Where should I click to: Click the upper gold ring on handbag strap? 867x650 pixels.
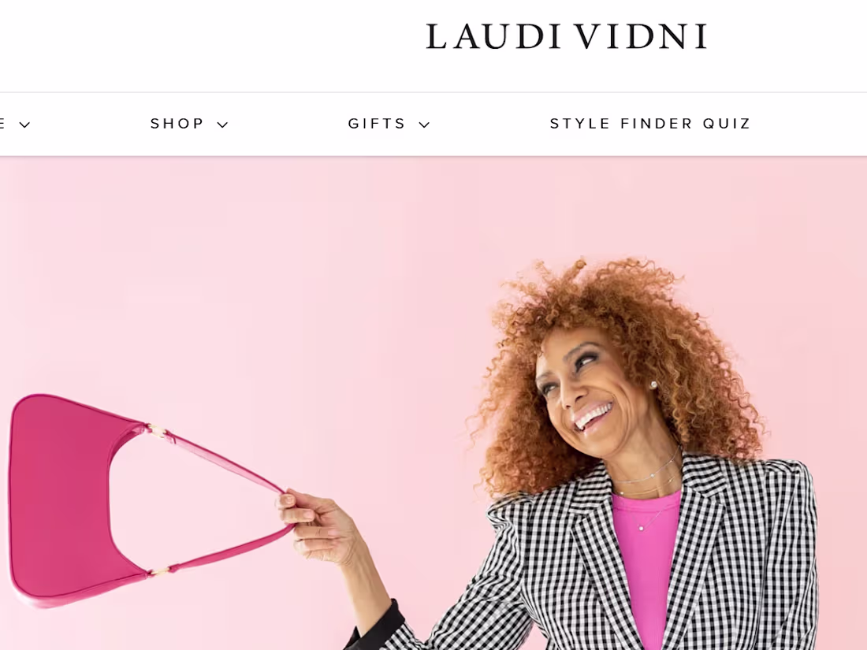coord(155,430)
